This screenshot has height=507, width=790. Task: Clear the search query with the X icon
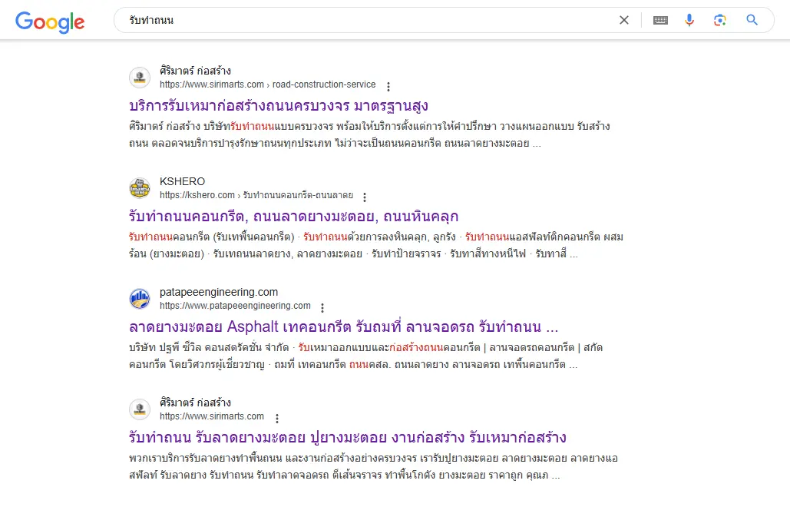(x=623, y=20)
